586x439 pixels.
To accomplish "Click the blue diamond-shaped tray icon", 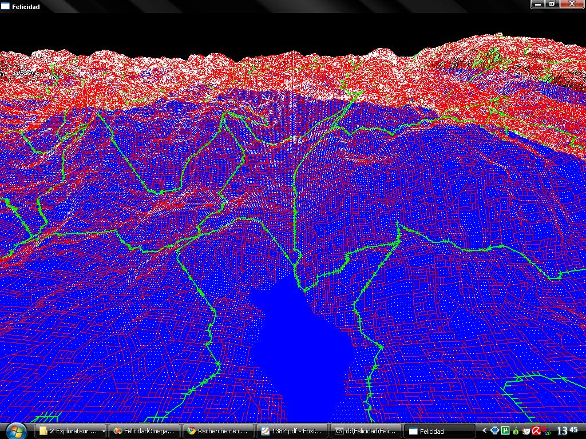I will [x=495, y=430].
